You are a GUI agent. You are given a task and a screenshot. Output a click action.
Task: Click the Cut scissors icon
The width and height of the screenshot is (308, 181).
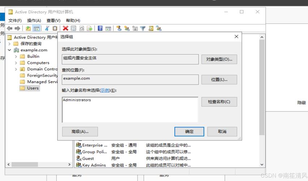(47, 29)
